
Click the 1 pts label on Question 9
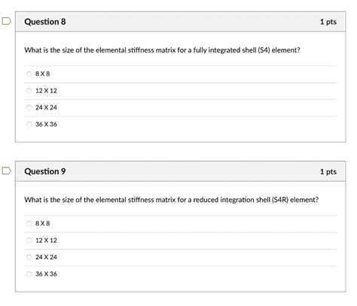pyautogui.click(x=328, y=172)
